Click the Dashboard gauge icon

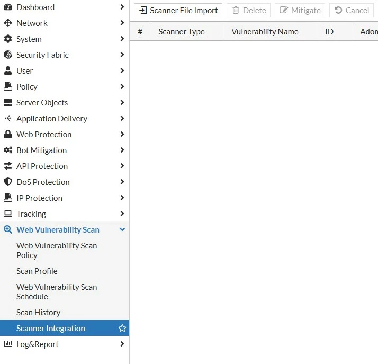[8, 7]
